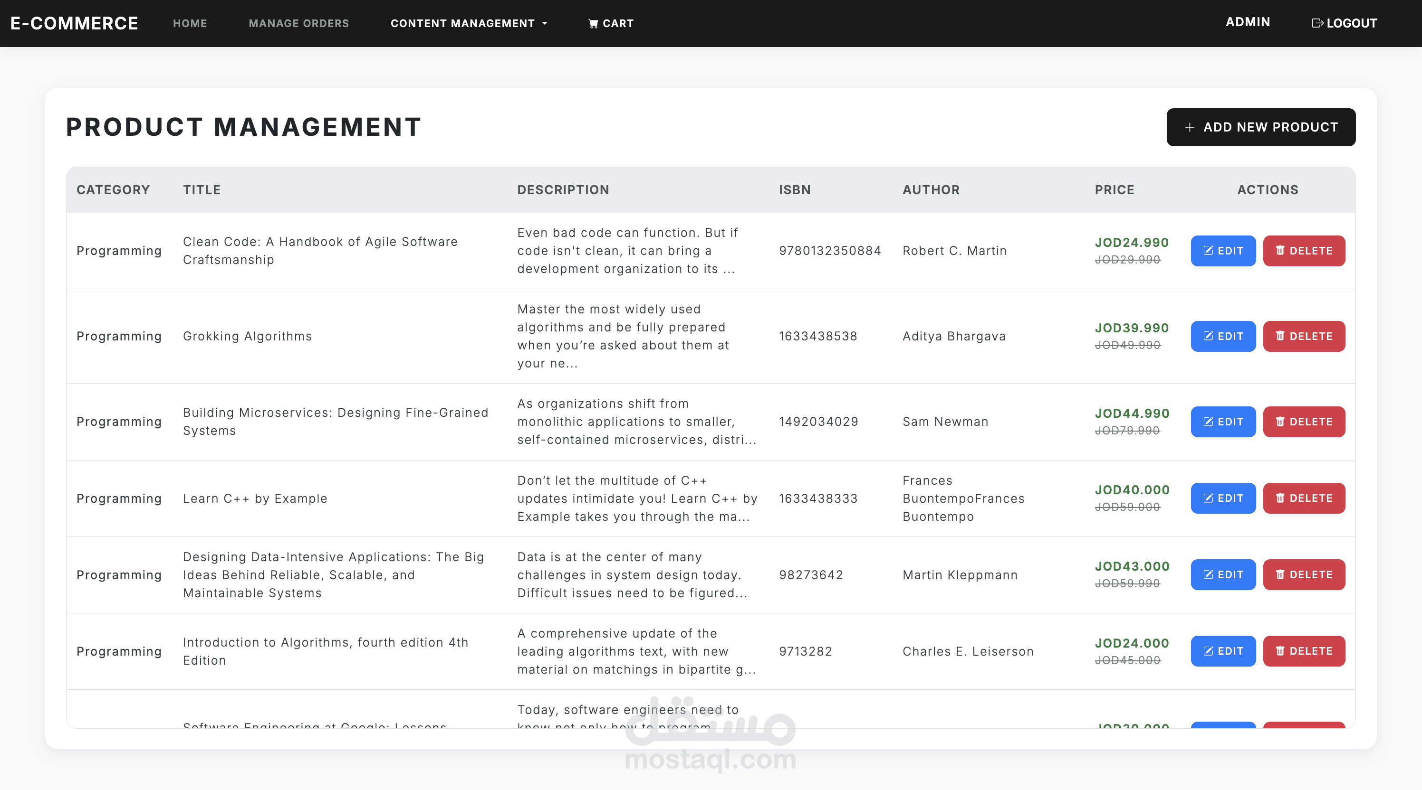1422x790 pixels.
Task: Delete the Grokking Algorithms product
Action: (1304, 336)
